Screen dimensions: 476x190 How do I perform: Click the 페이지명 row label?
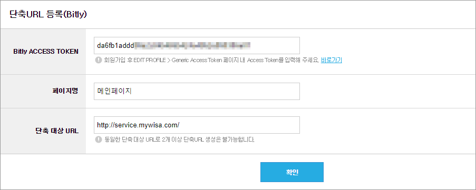pyautogui.click(x=65, y=91)
